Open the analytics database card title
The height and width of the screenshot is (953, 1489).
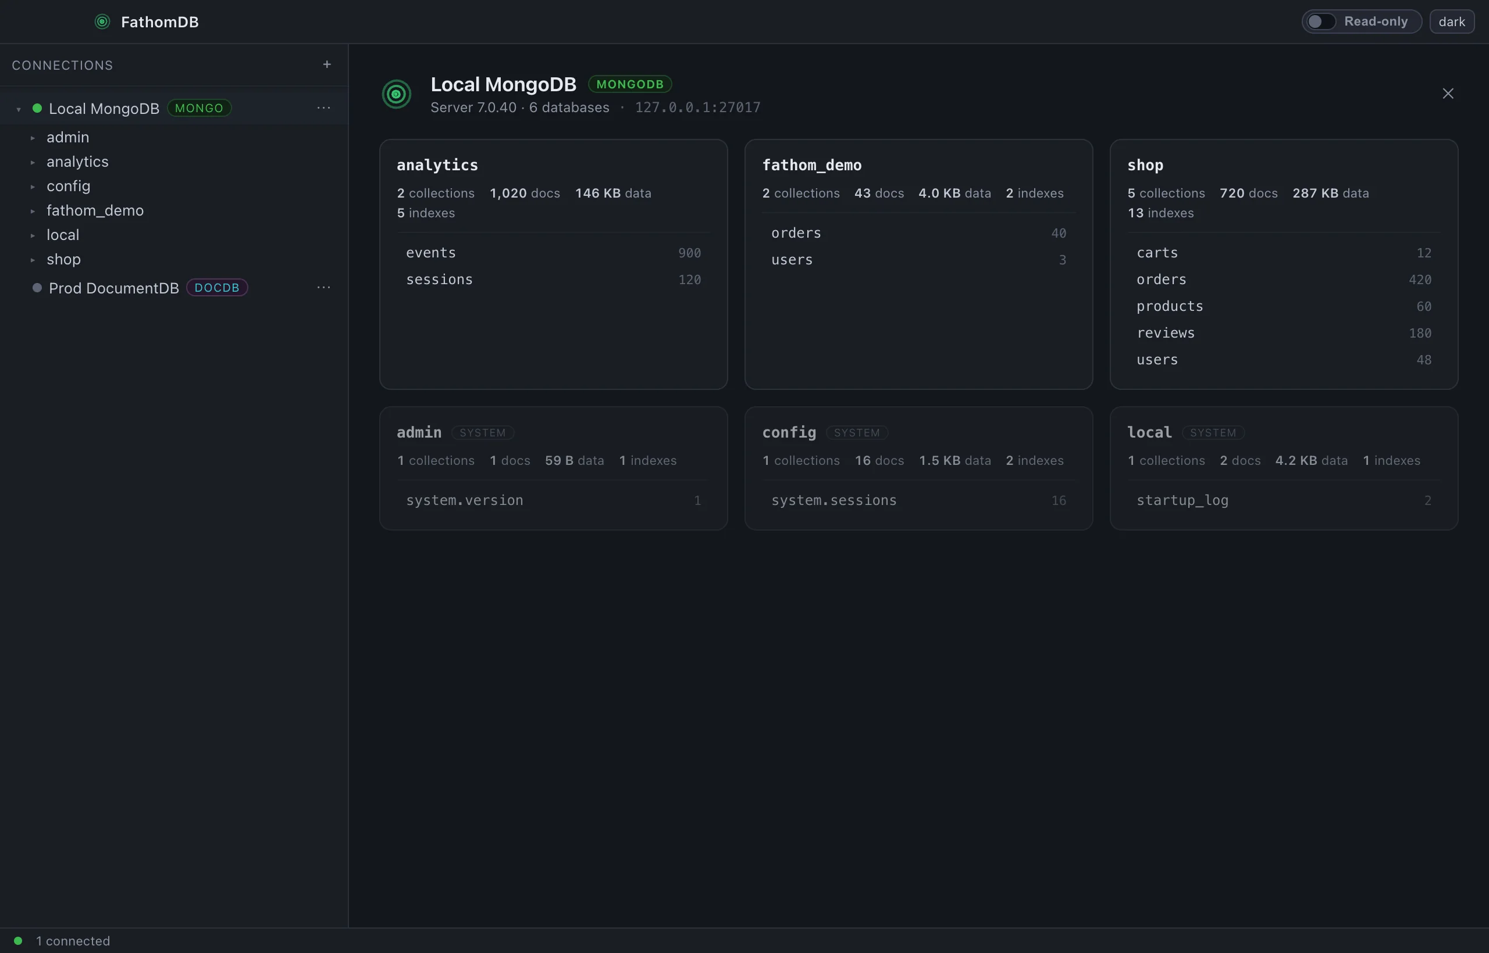coord(437,165)
